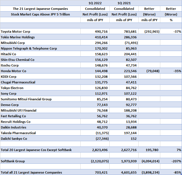Screen dimensions: 182x175
Task: Click the 703,421 grand total cell
Action: coord(101,172)
